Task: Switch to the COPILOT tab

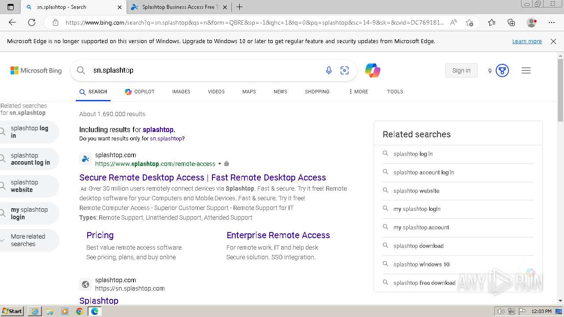Action: pos(139,92)
